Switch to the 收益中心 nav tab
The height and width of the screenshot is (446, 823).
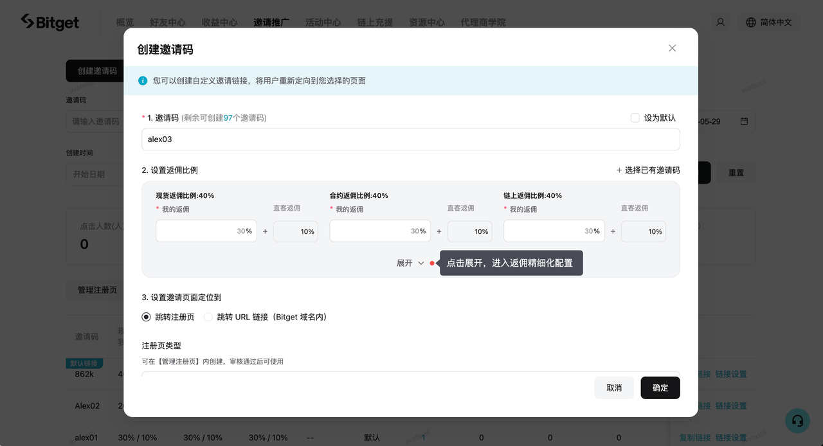pyautogui.click(x=219, y=22)
